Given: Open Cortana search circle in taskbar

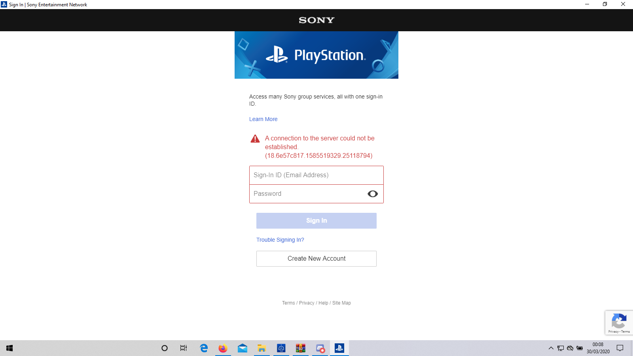Looking at the screenshot, I should [x=165, y=348].
